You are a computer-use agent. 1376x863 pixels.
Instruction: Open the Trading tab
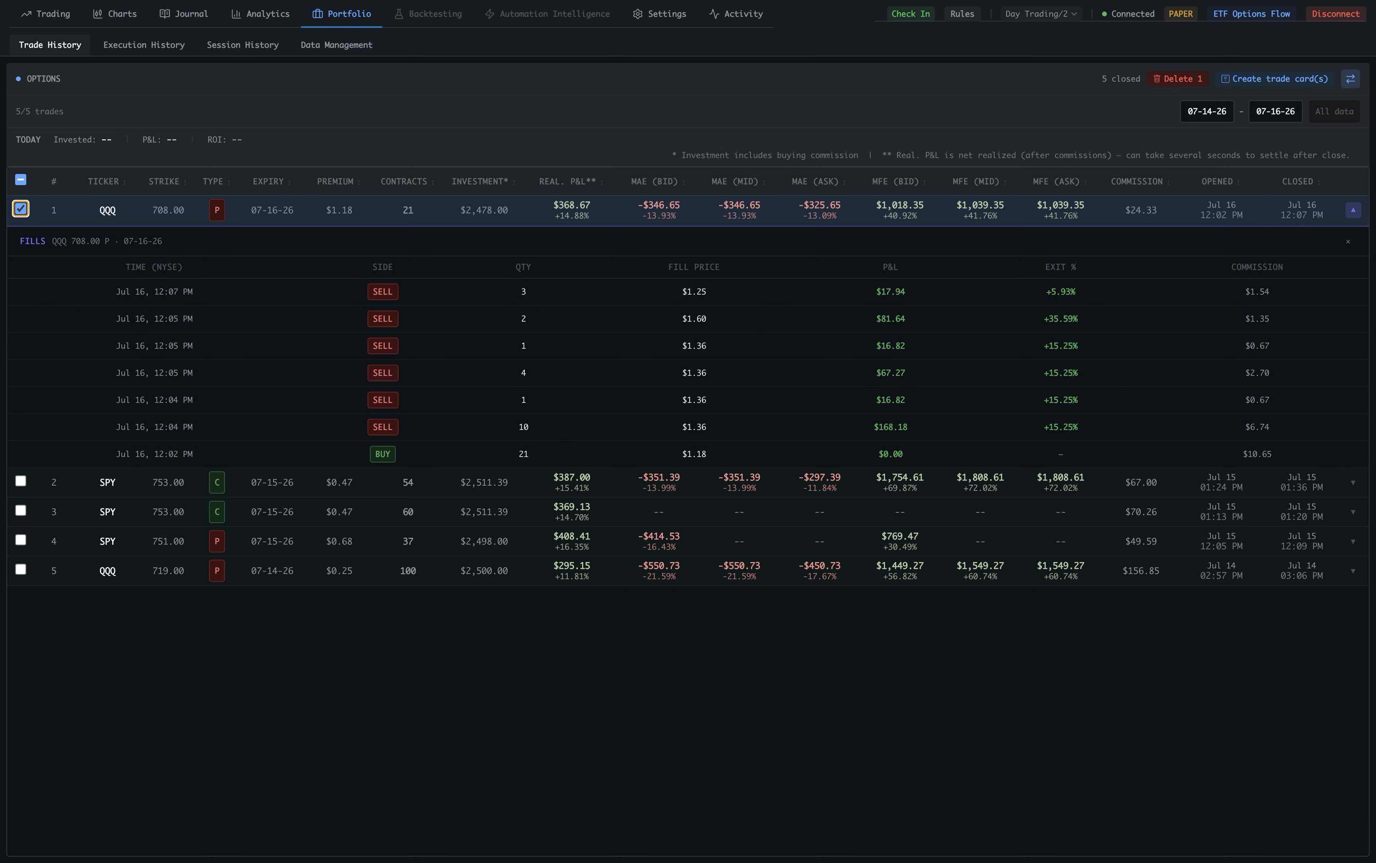click(x=46, y=14)
